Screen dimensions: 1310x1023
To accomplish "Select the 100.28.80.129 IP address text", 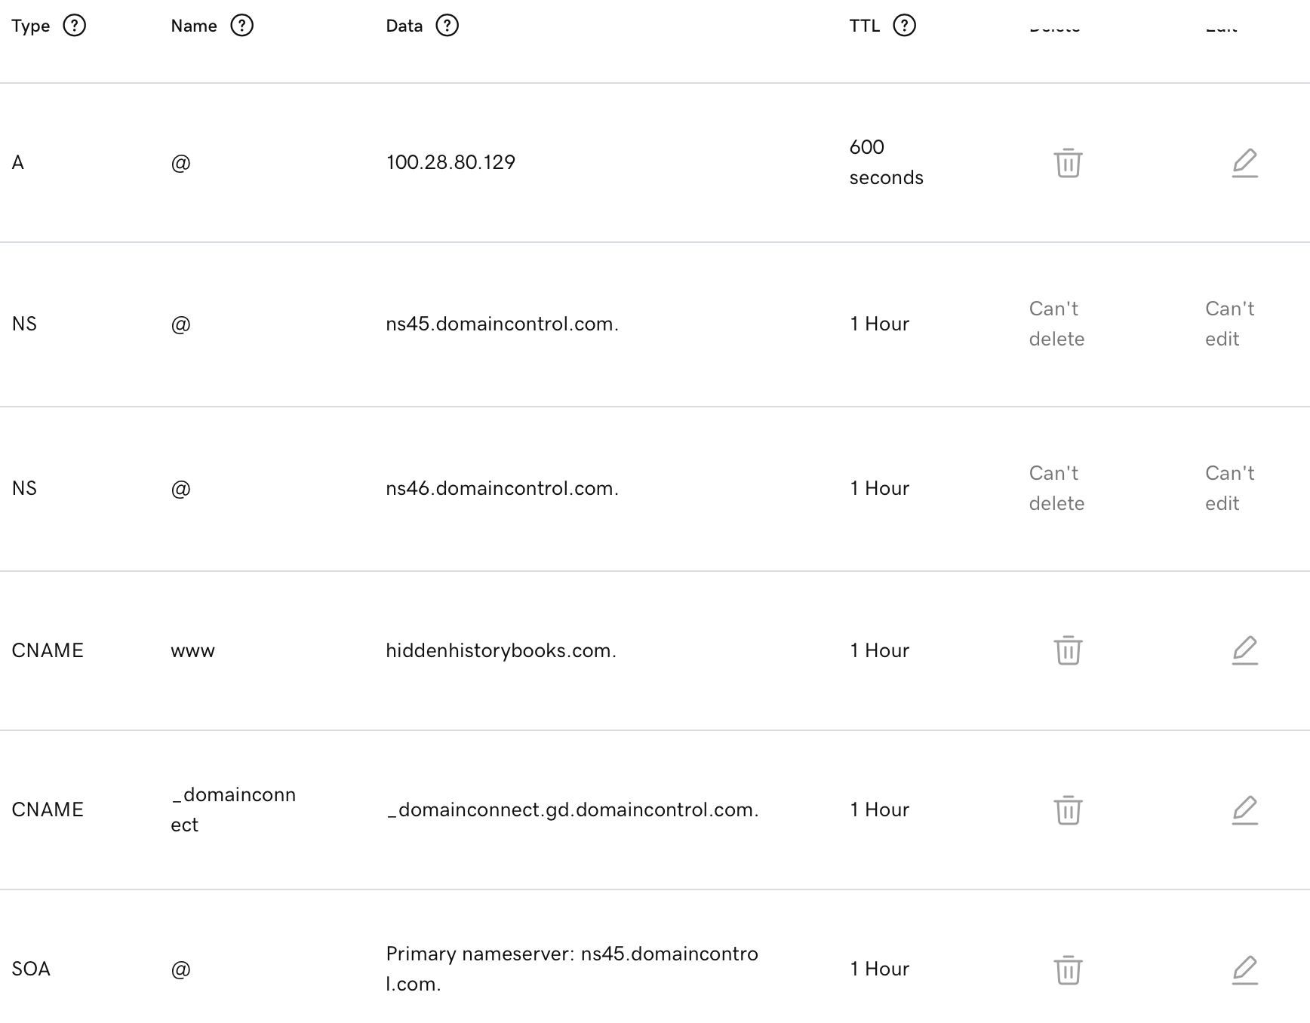I will coord(451,162).
